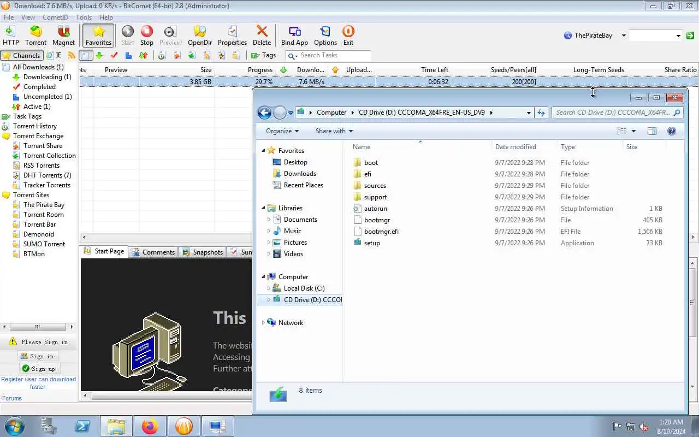Click OpenDir to open download folder
Image resolution: width=699 pixels, height=437 pixels.
(200, 36)
